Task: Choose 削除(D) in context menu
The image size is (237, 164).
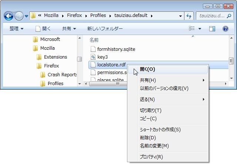Action: pyautogui.click(x=168, y=138)
